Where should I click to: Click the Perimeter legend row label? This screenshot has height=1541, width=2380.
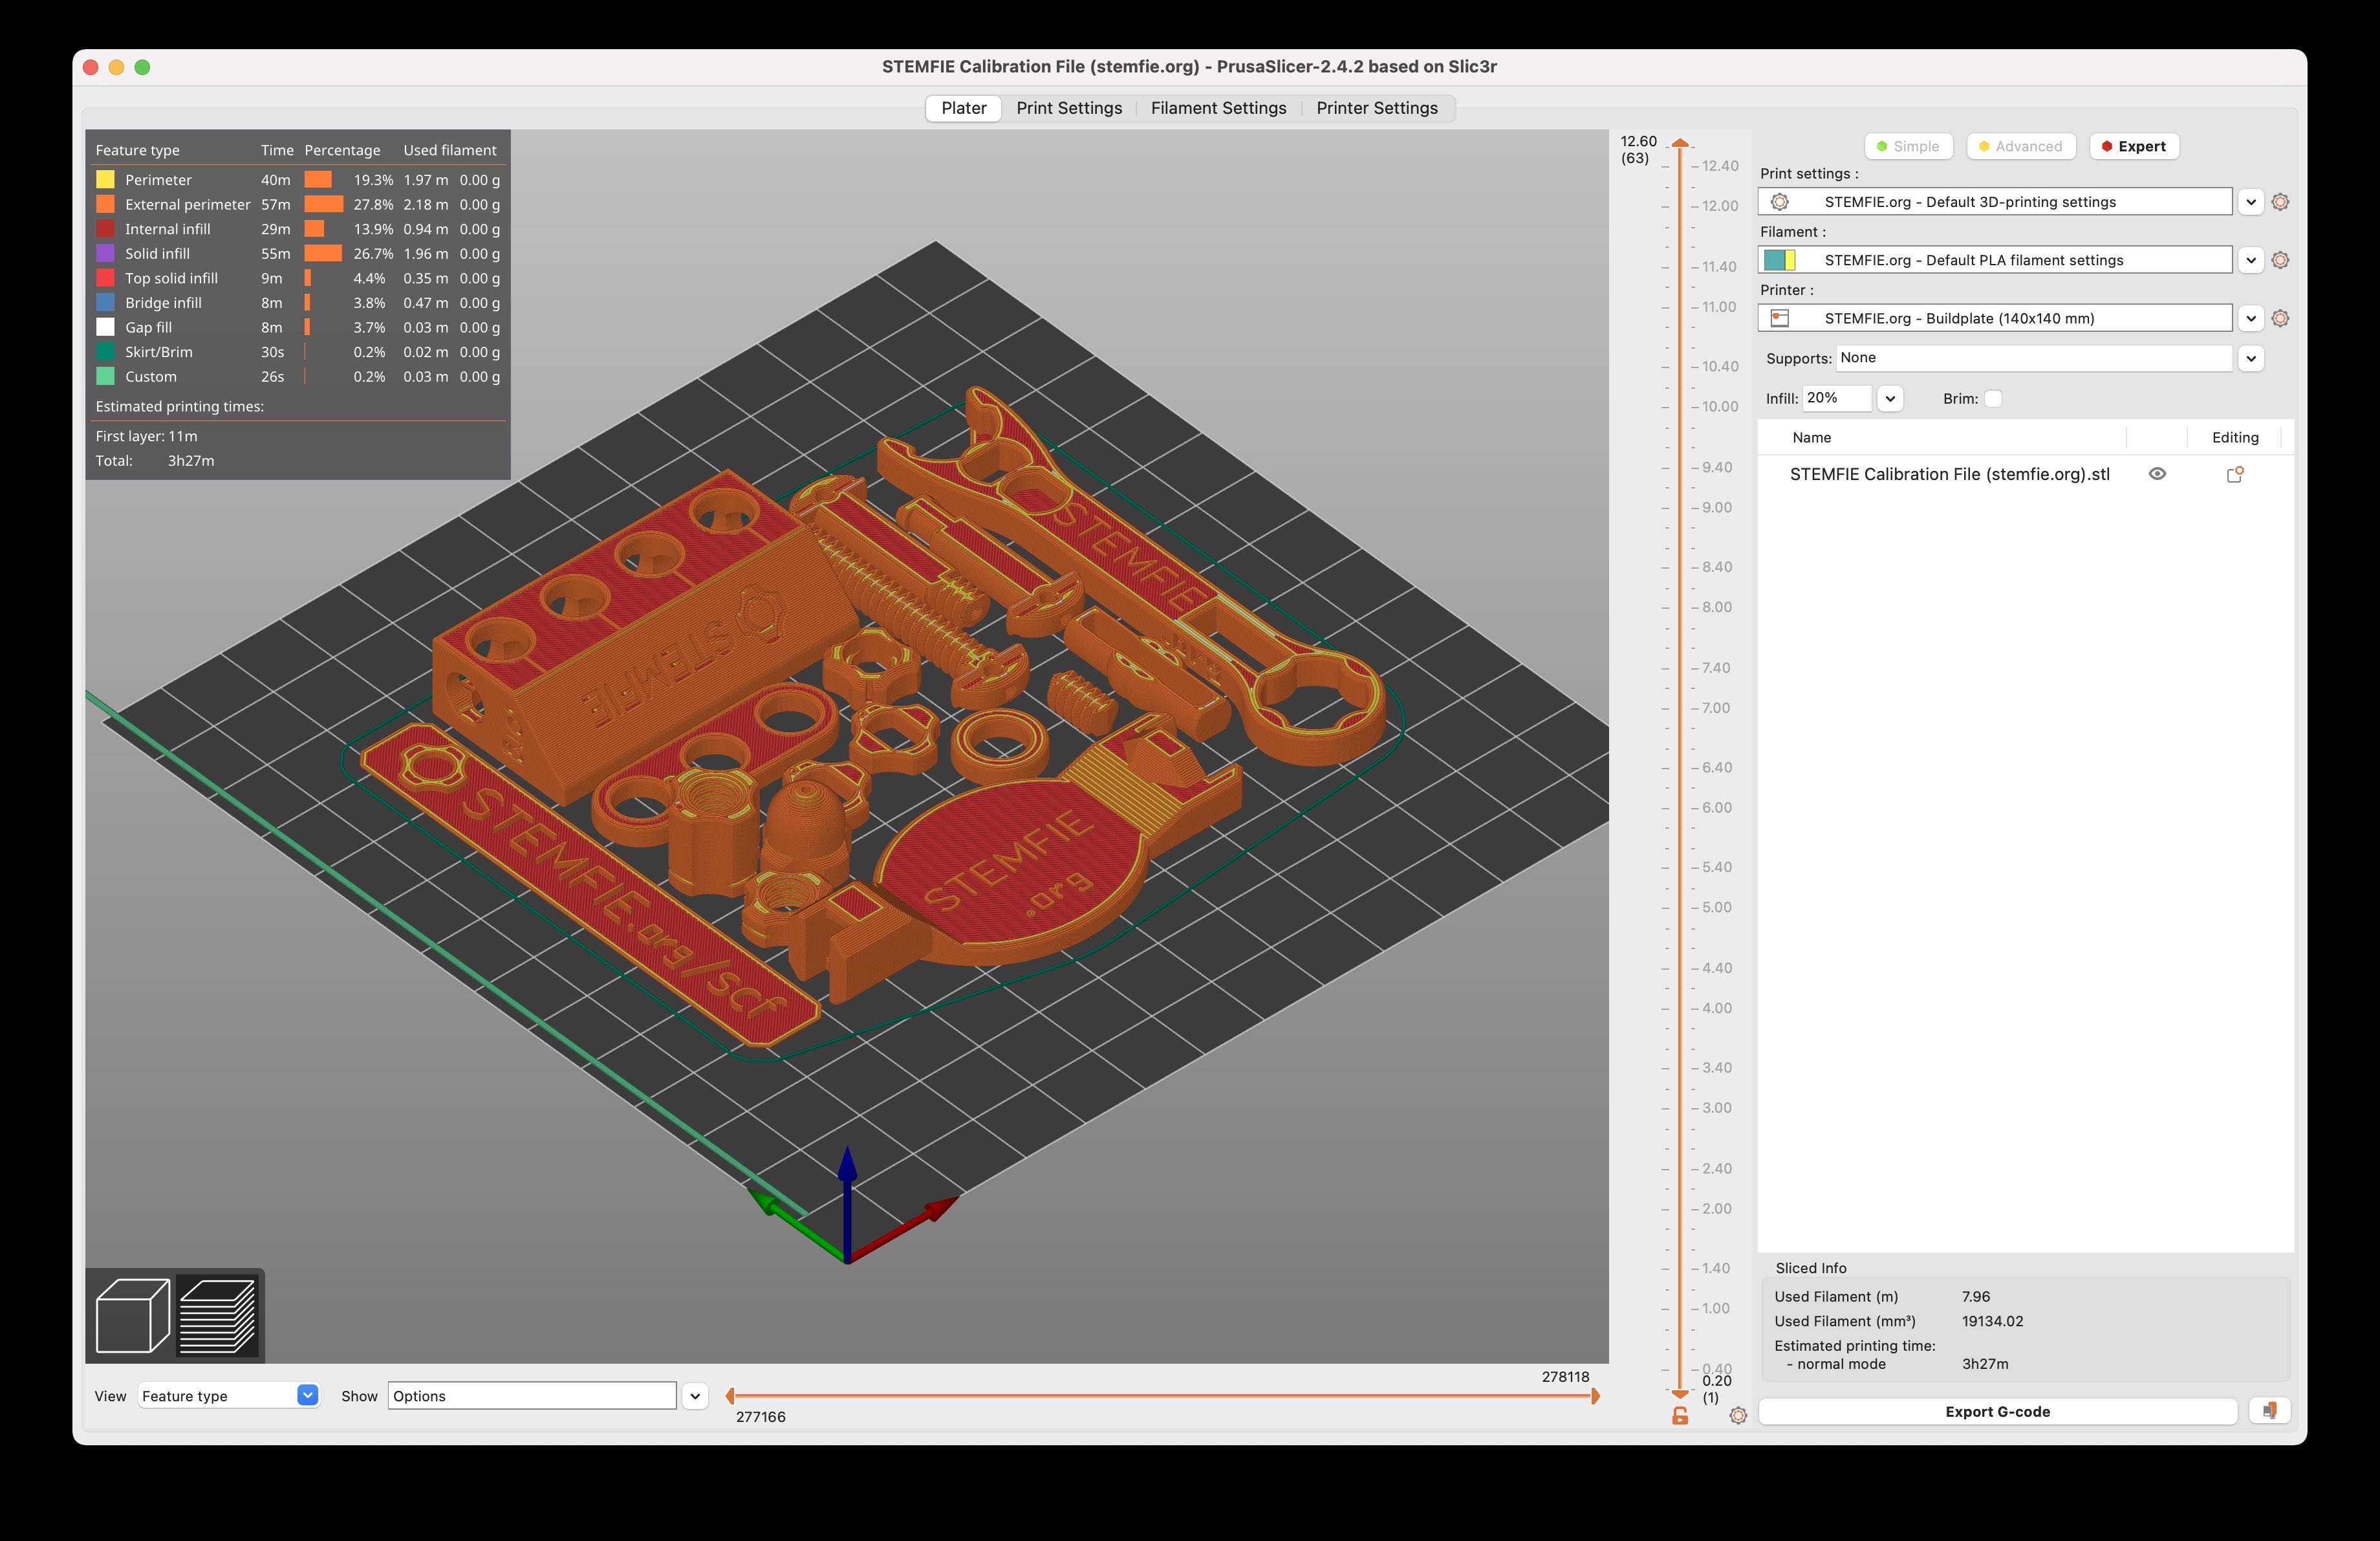point(158,180)
